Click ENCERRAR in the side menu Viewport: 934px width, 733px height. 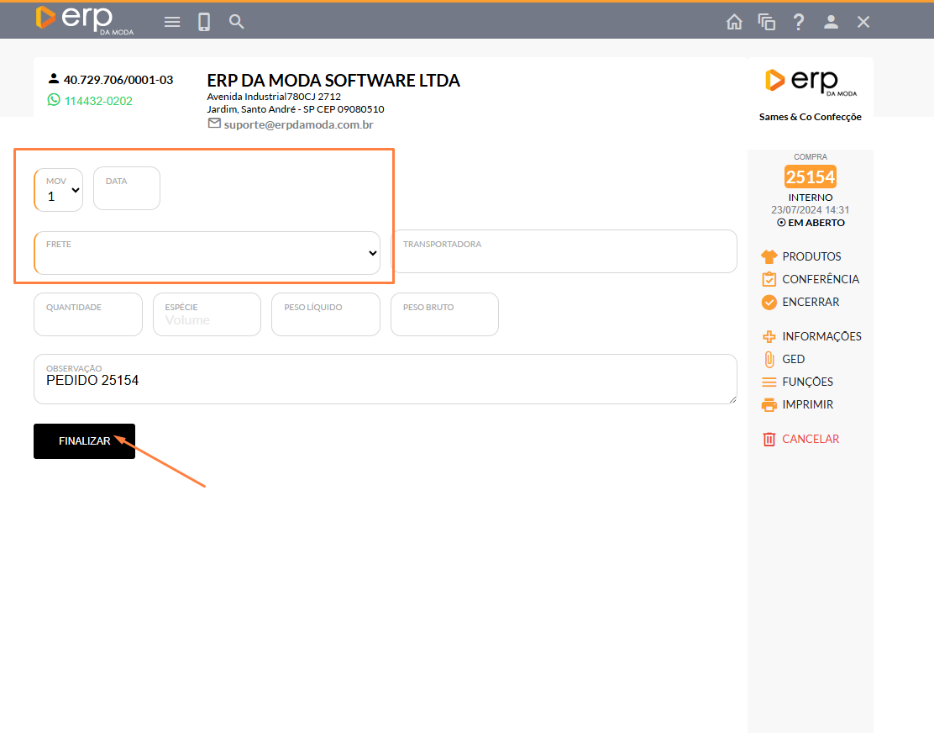point(810,302)
